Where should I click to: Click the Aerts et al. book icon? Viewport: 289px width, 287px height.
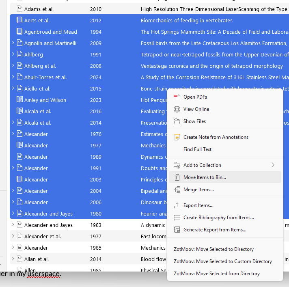coord(19,20)
